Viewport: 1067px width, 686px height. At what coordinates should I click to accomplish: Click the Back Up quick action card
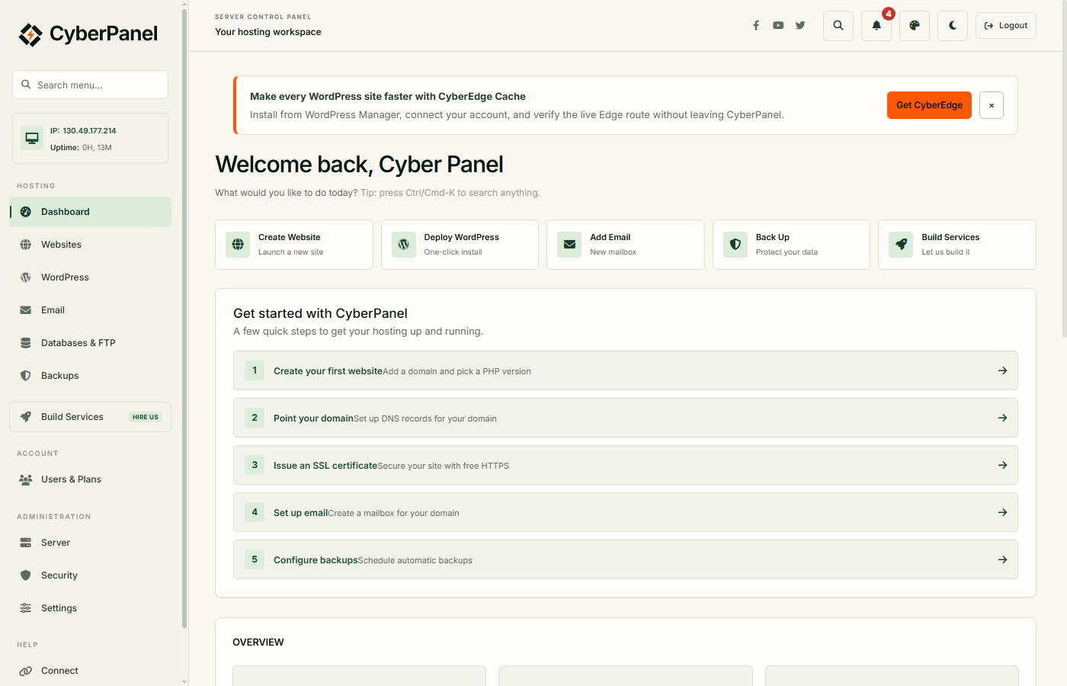[x=791, y=245]
